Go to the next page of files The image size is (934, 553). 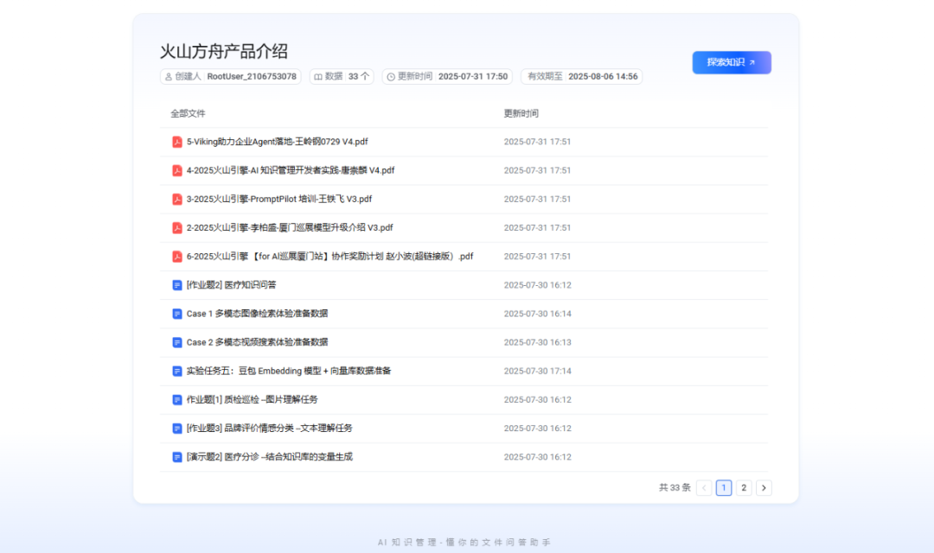(764, 487)
